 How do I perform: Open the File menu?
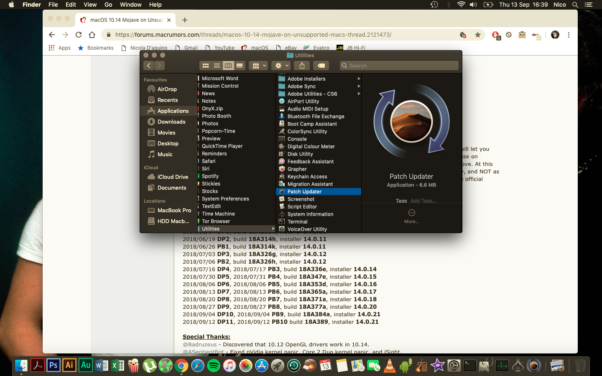53,5
